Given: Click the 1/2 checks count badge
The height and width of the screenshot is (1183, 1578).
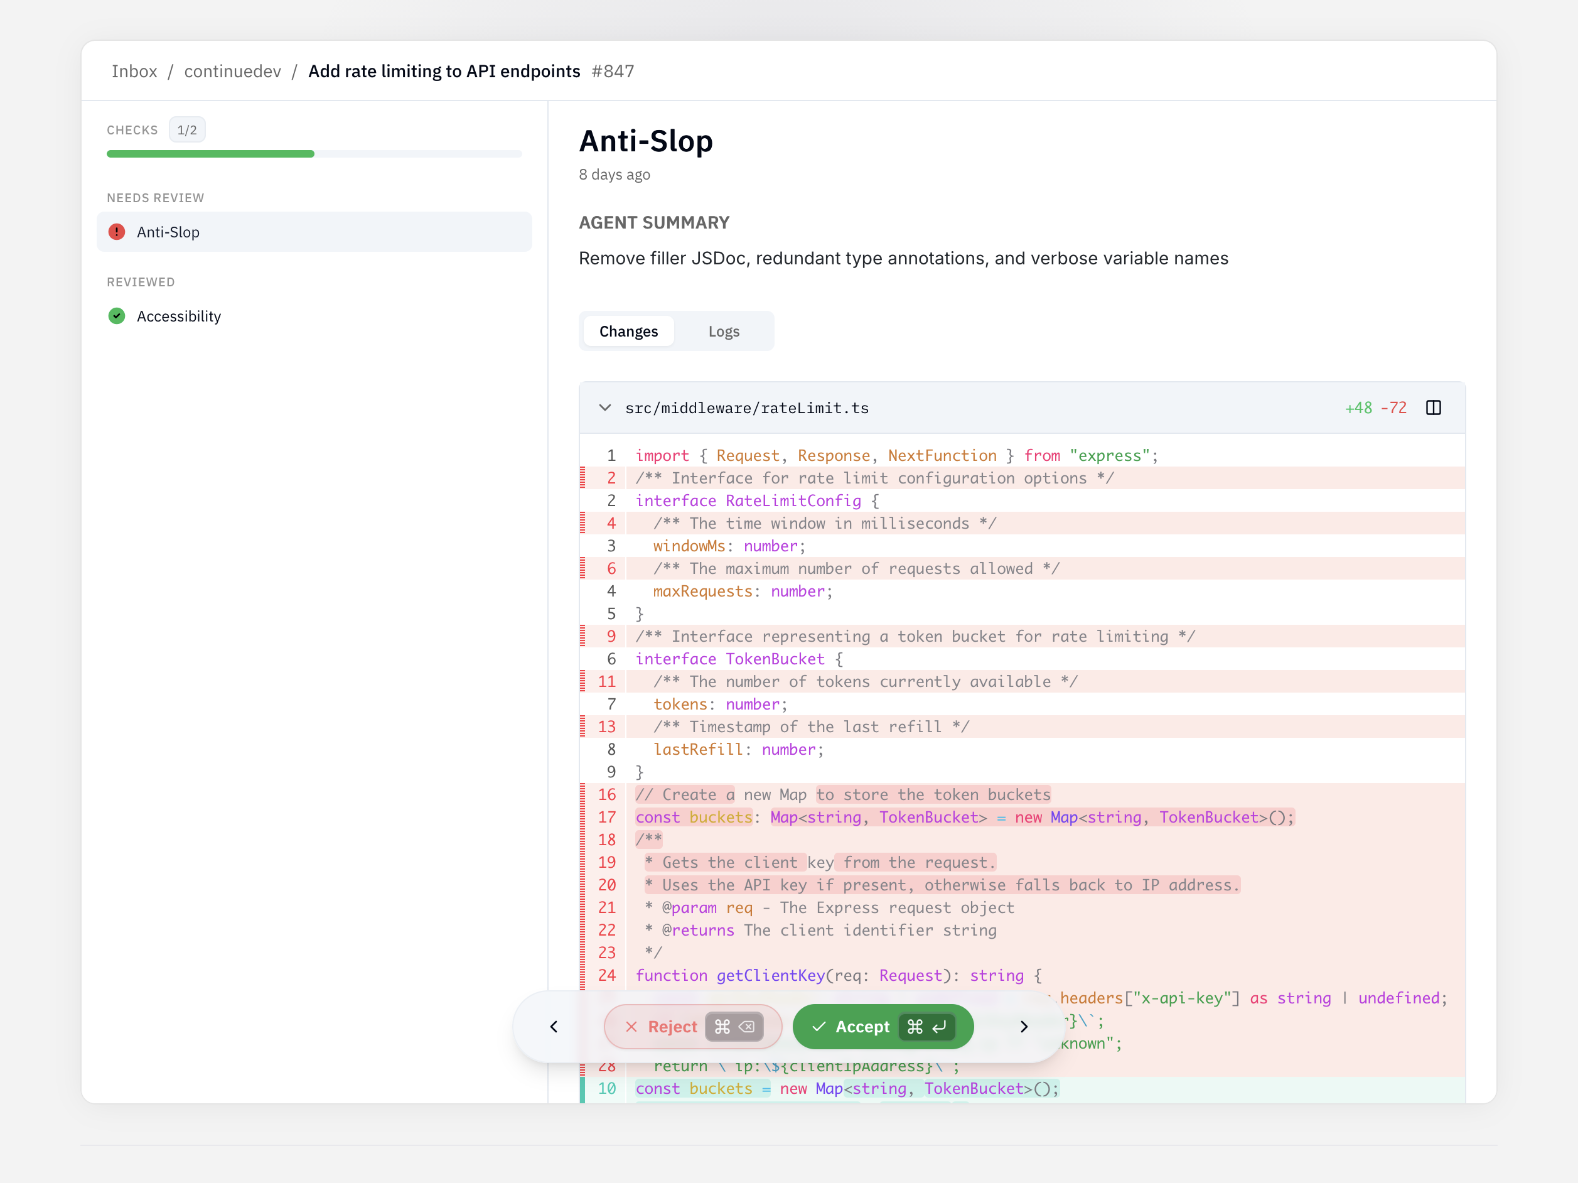Looking at the screenshot, I should [186, 129].
